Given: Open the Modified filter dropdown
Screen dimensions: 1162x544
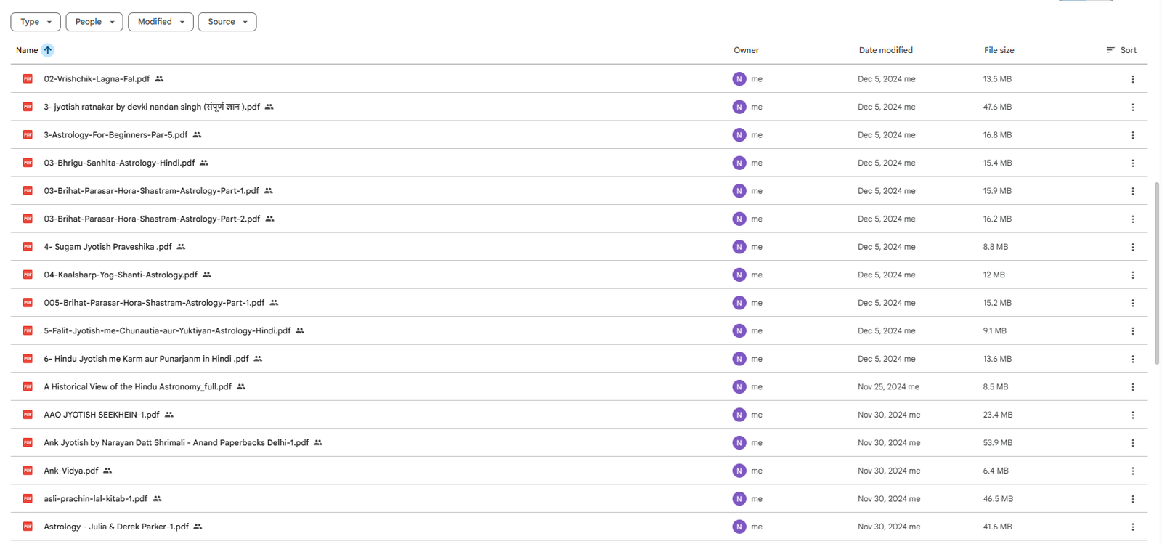Looking at the screenshot, I should tap(161, 22).
